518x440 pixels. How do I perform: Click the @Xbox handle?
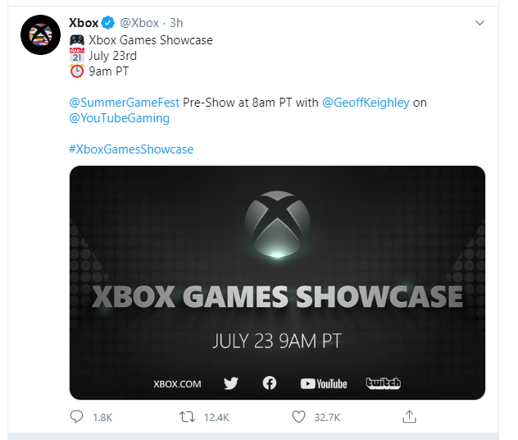(x=139, y=23)
